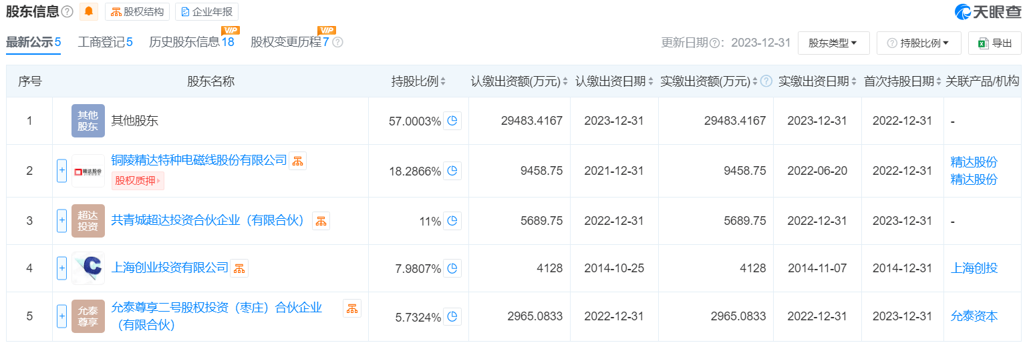Open the 历史股东信息 tab
The width and height of the screenshot is (1029, 351).
click(191, 42)
